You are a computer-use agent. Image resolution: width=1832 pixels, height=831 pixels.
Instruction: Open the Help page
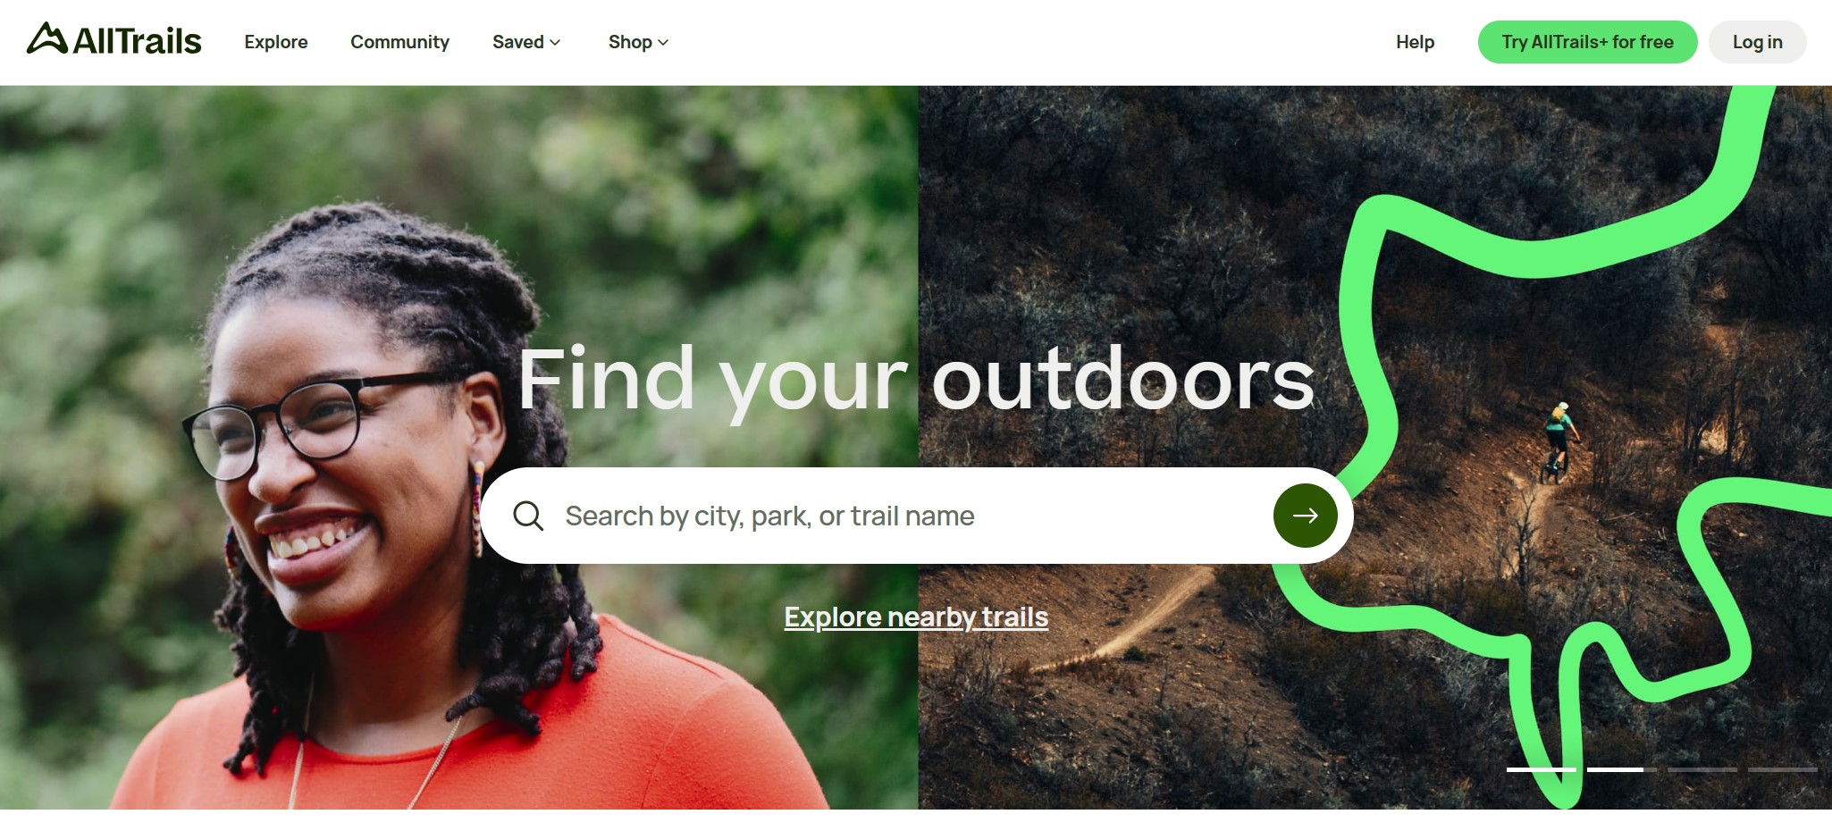click(x=1415, y=42)
